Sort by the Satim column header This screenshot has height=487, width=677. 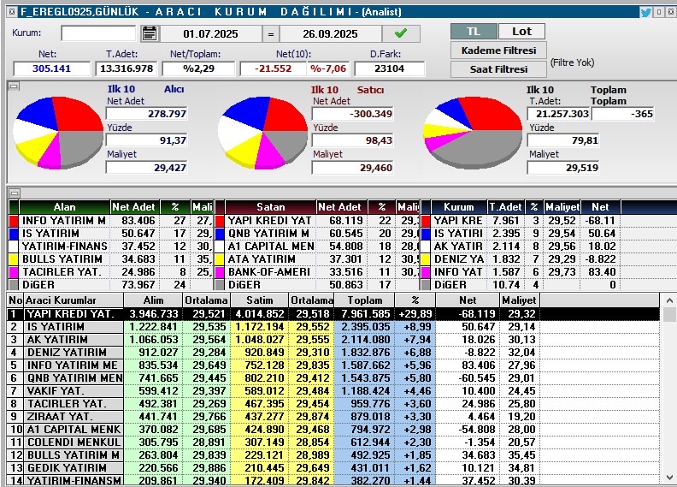pos(259,300)
